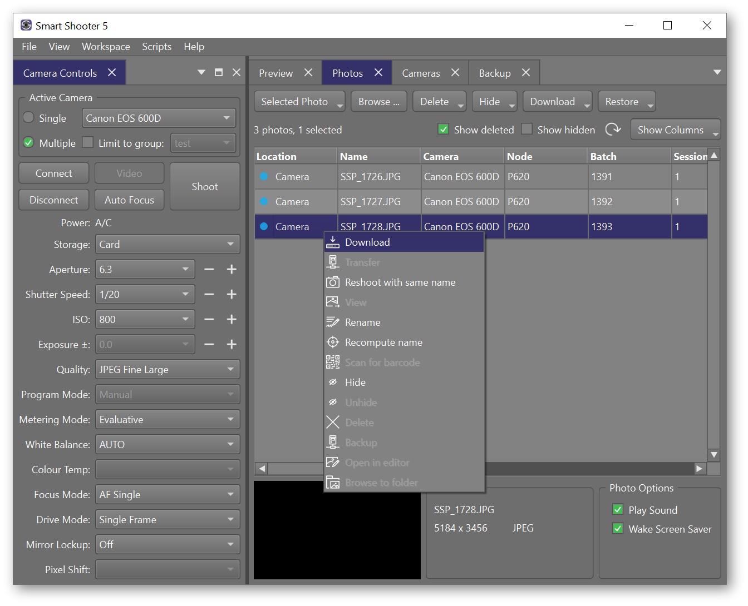Screen dimensions: 748x606
Task: Click the Recompute name crosshair icon
Action: tap(333, 342)
